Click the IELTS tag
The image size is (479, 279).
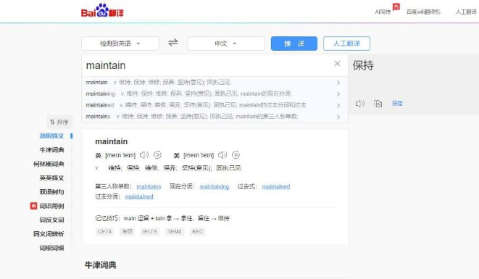[150, 232]
